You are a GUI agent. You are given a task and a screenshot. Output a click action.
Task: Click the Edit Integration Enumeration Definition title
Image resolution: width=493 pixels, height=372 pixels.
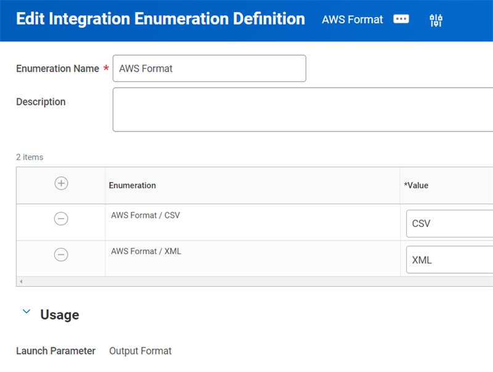160,19
